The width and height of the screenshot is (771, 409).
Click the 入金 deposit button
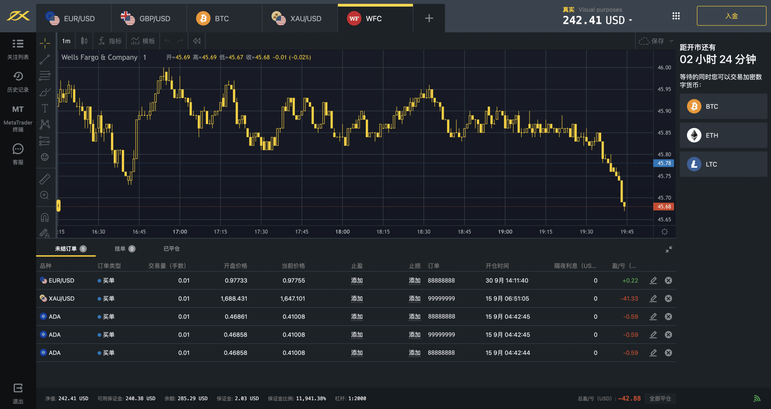coord(731,16)
